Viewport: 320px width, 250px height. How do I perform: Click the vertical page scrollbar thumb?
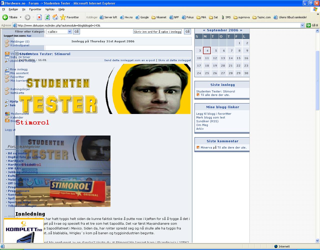pos(317,80)
